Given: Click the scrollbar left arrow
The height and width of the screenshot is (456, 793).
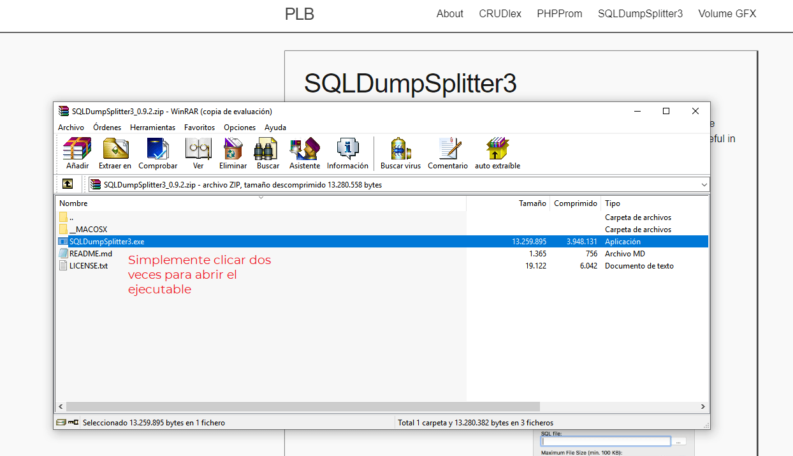Looking at the screenshot, I should (x=61, y=406).
